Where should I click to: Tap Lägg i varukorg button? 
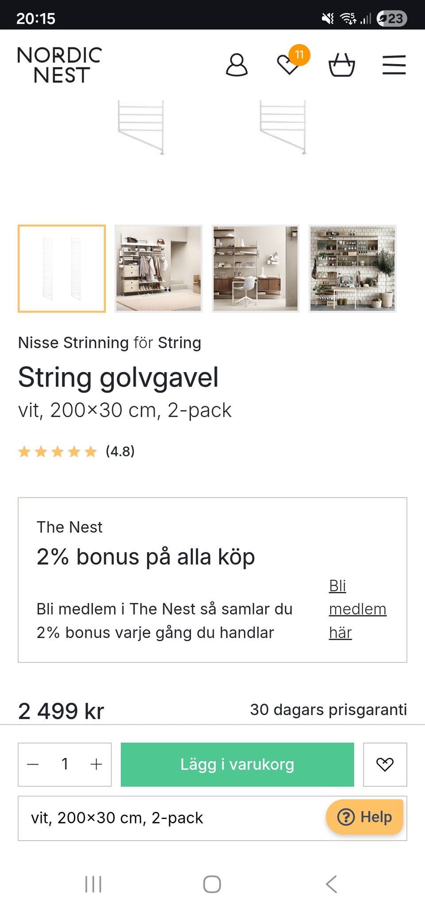(x=237, y=764)
